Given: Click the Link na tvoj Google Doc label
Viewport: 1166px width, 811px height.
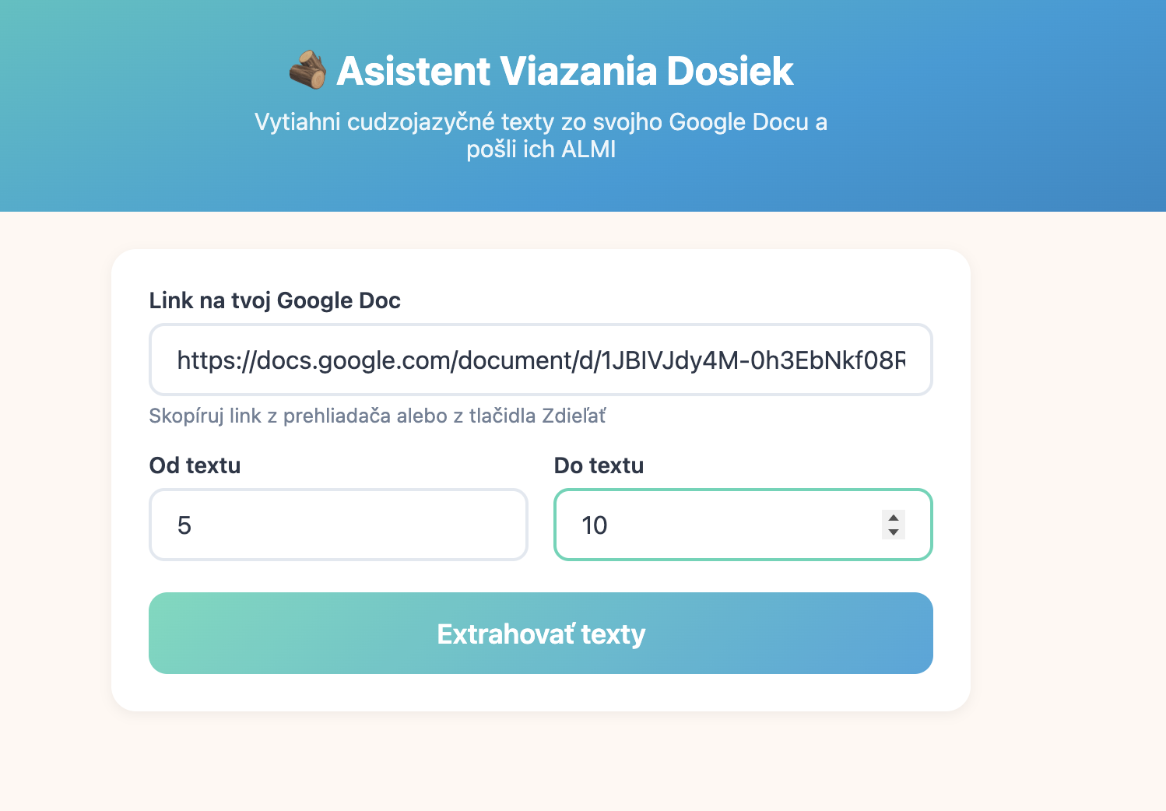Looking at the screenshot, I should pos(275,300).
